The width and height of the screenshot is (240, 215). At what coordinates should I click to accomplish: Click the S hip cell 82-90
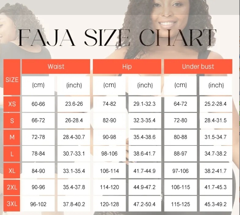[x=109, y=120]
